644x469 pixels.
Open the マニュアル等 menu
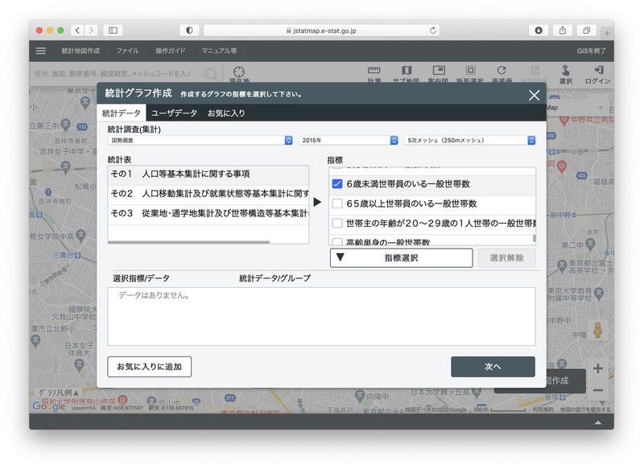pyautogui.click(x=219, y=51)
